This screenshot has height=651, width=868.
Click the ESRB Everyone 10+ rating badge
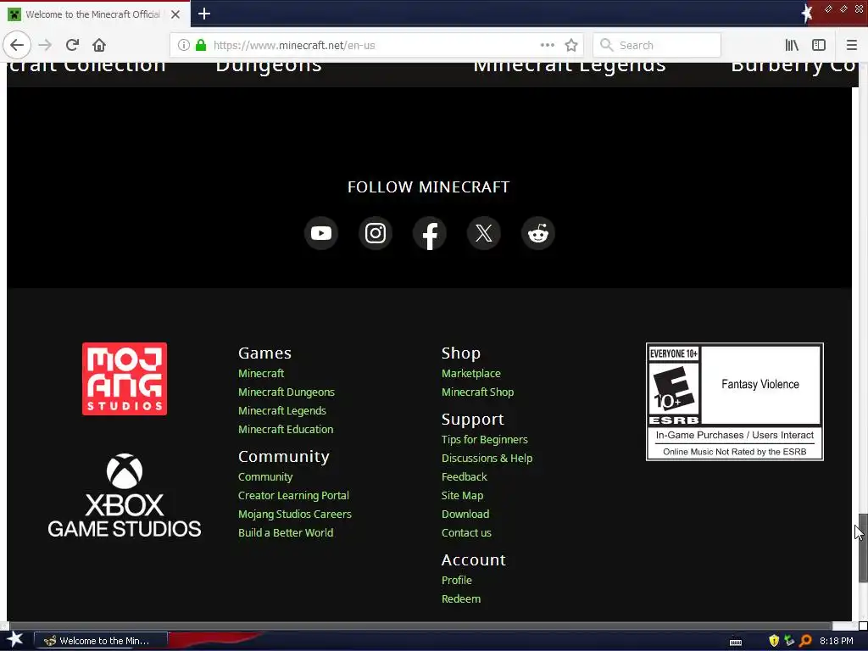[735, 401]
